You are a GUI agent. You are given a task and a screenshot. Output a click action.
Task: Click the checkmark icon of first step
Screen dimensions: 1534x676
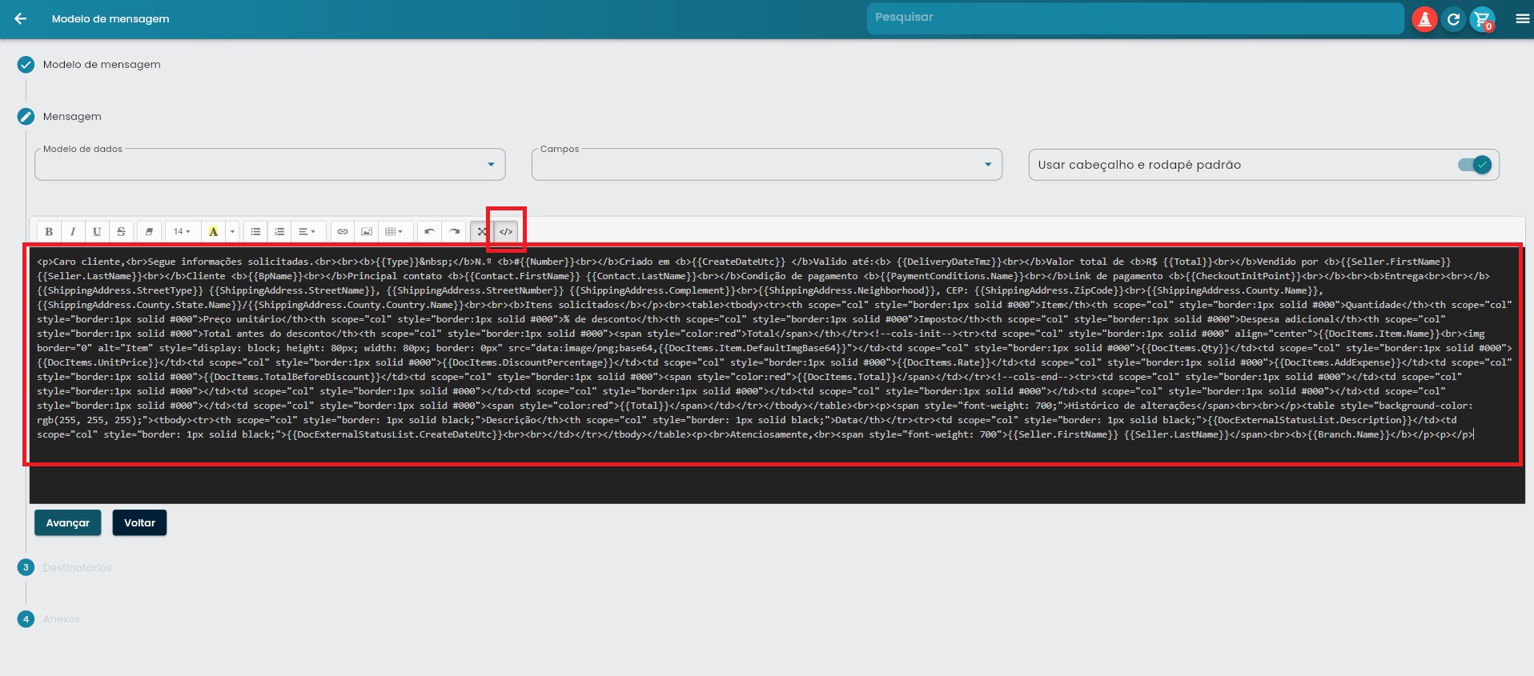26,65
